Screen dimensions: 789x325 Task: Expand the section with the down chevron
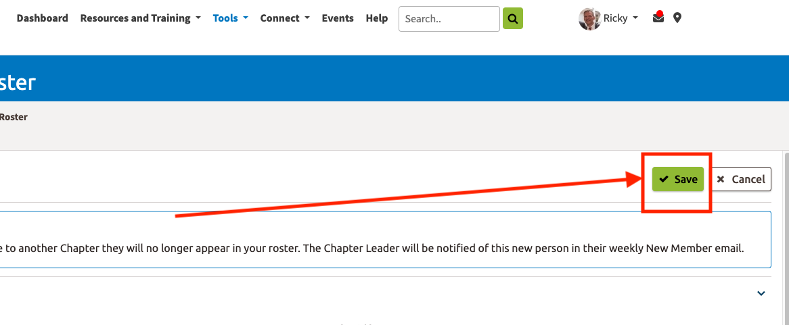coord(761,293)
